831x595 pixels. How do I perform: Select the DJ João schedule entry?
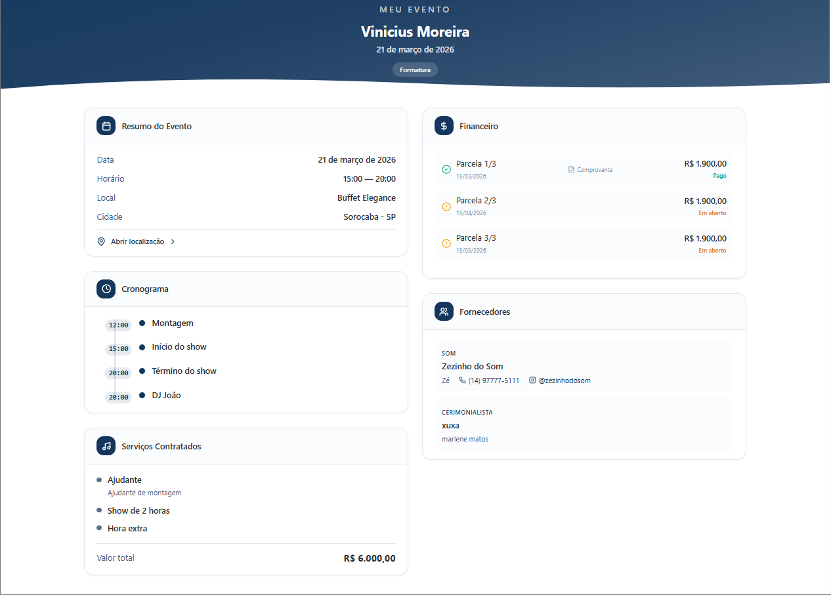[166, 396]
